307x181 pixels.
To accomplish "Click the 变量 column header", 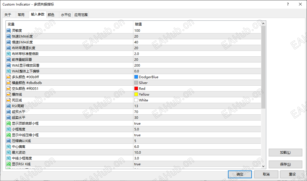I will click(11, 24).
